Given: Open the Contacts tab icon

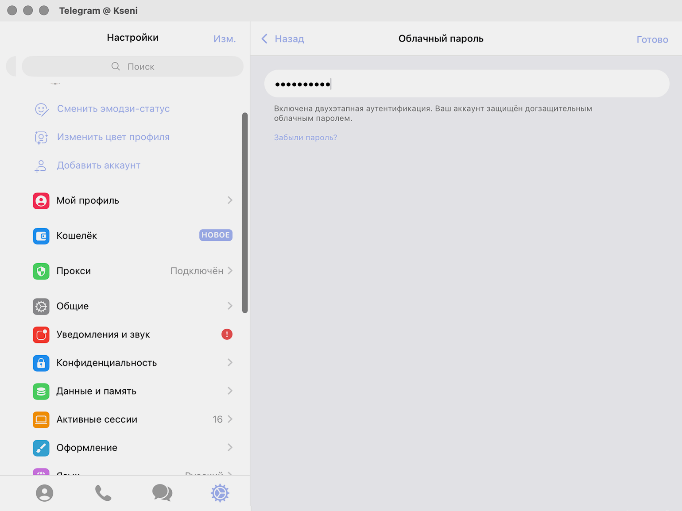Looking at the screenshot, I should pyautogui.click(x=44, y=493).
